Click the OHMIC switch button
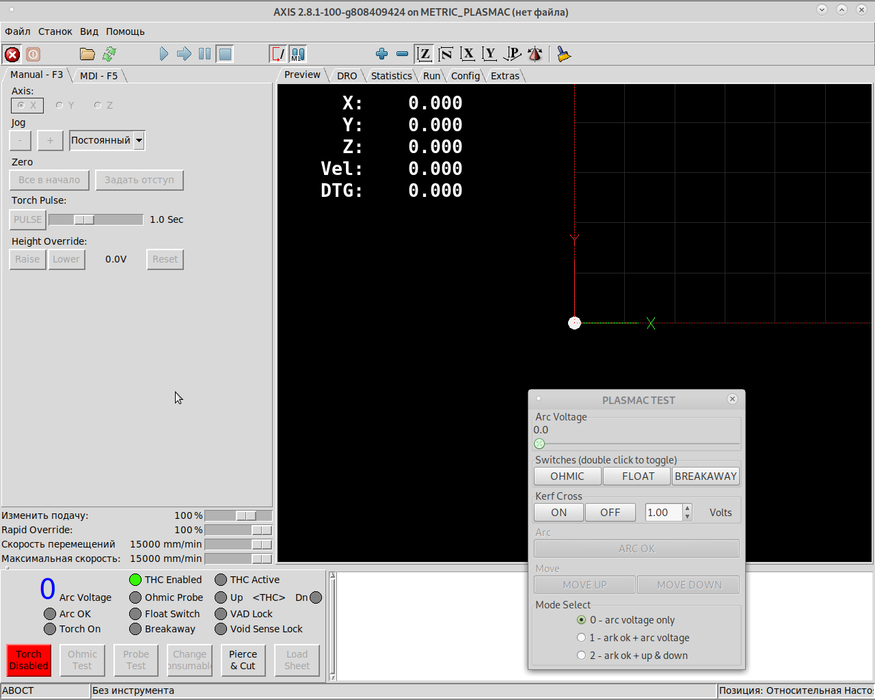The width and height of the screenshot is (875, 700). click(567, 476)
